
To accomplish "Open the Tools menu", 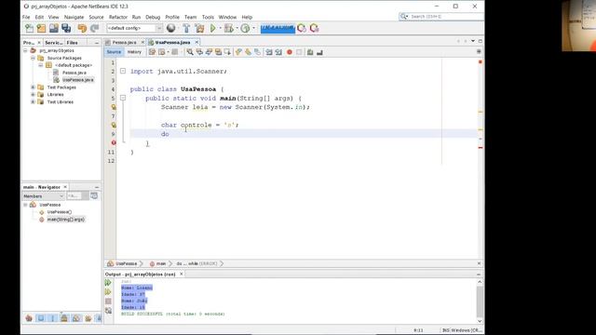I will [208, 17].
